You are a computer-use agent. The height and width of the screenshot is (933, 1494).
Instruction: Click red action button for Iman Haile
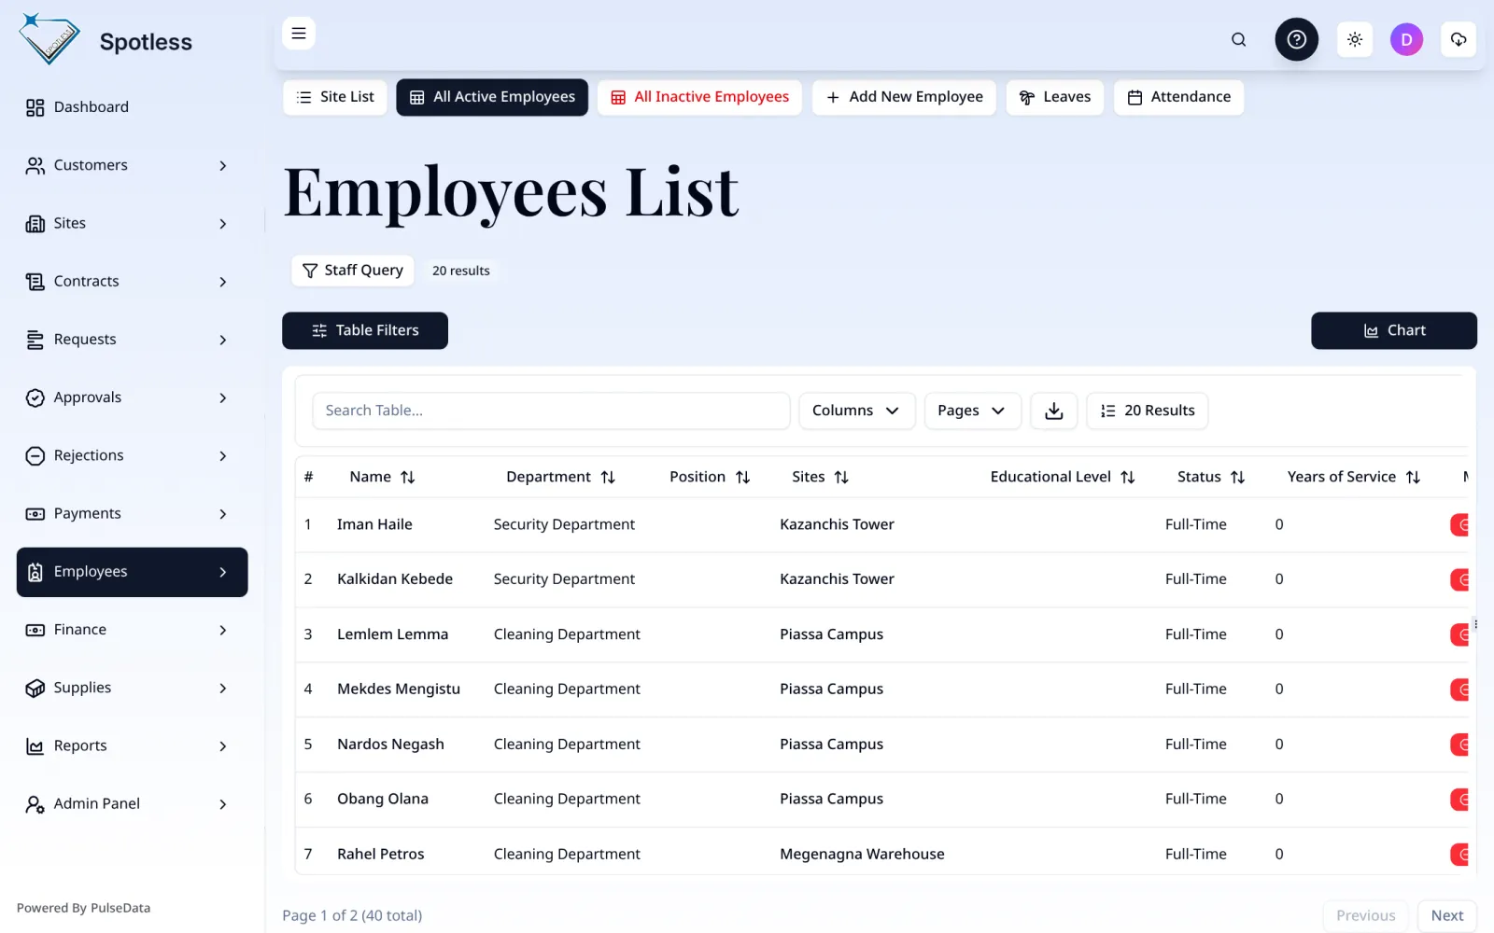(1459, 525)
